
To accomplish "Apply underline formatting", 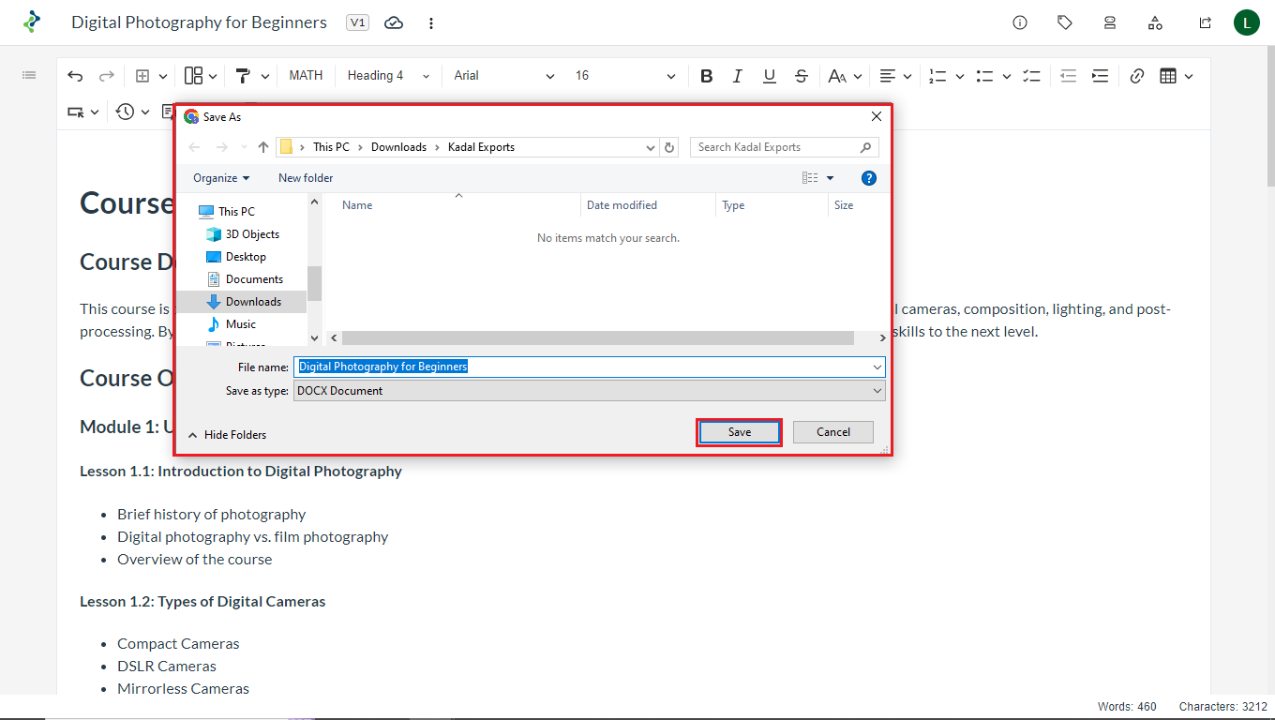I will click(x=769, y=76).
